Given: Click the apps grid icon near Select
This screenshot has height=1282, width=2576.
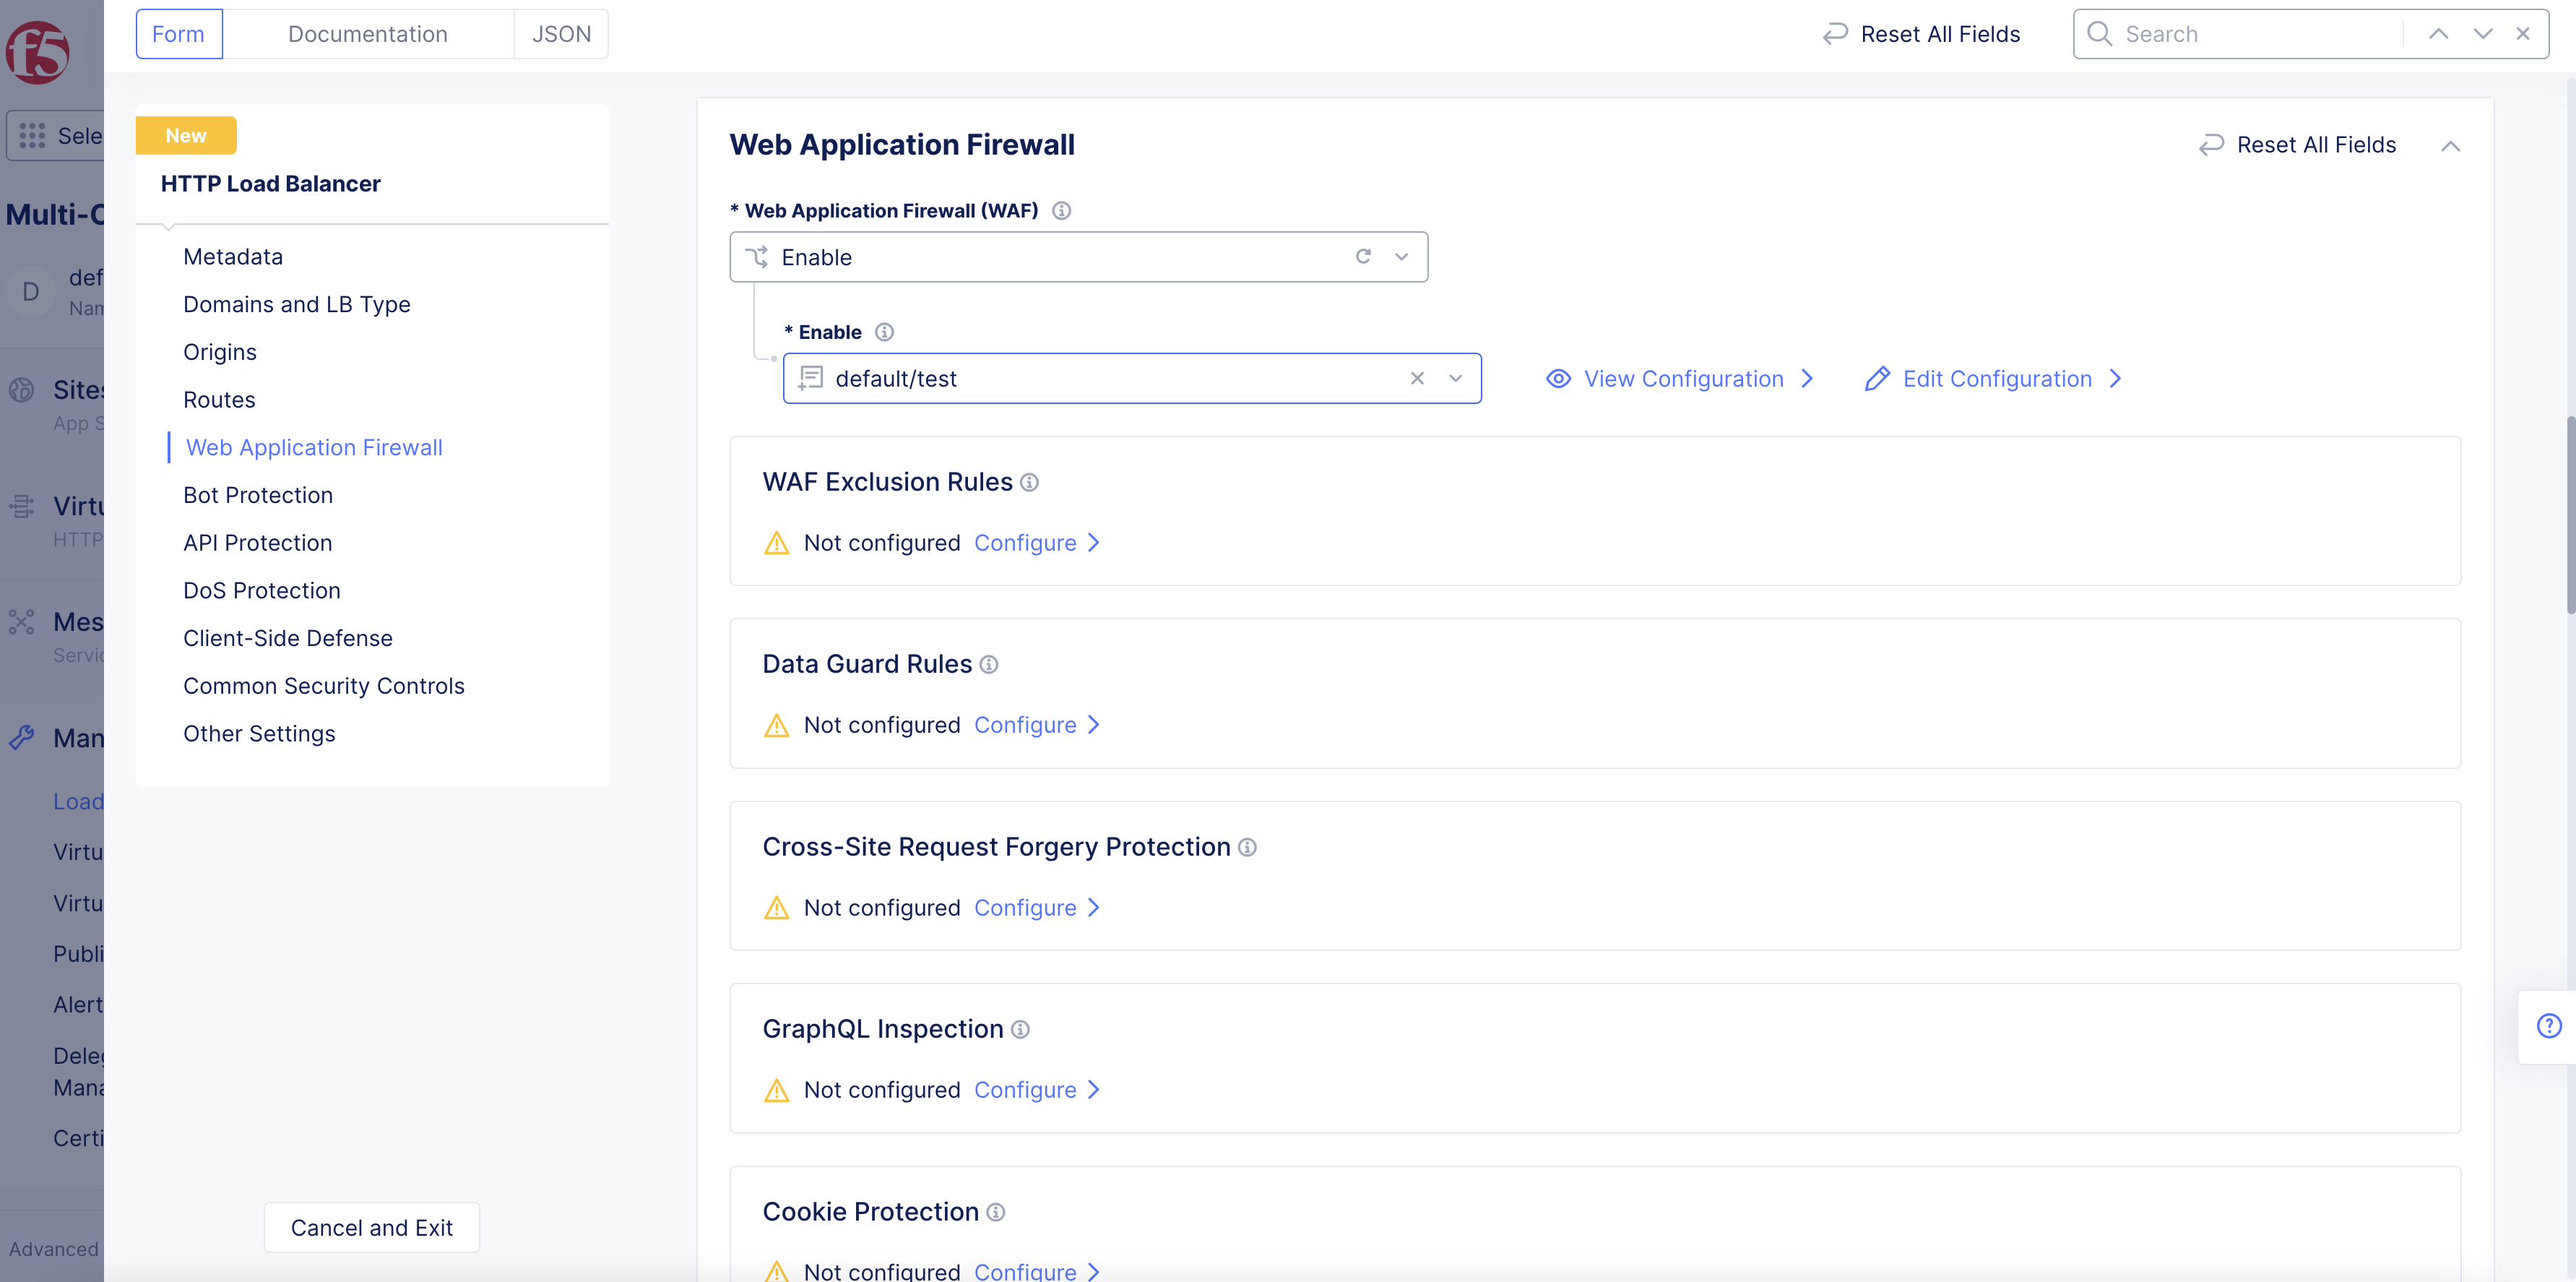Looking at the screenshot, I should 33,135.
